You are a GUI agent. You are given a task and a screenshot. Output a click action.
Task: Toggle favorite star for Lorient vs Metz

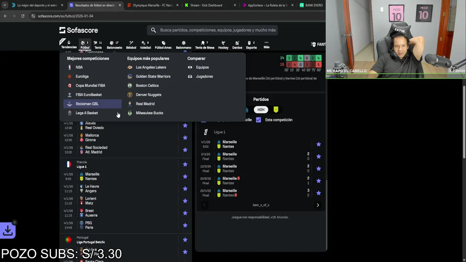tap(185, 201)
